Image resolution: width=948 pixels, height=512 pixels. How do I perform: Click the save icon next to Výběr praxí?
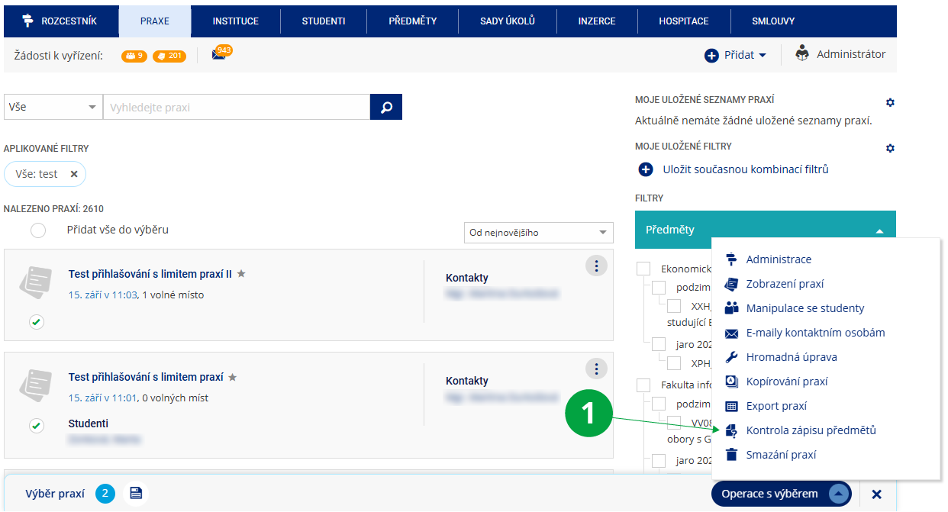[136, 494]
